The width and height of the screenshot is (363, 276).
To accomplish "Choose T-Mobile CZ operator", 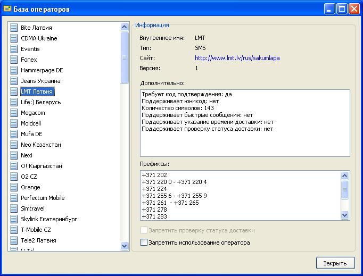I will (x=36, y=230).
